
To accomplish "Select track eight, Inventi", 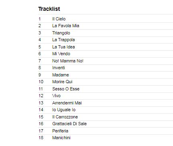I will (x=58, y=68).
